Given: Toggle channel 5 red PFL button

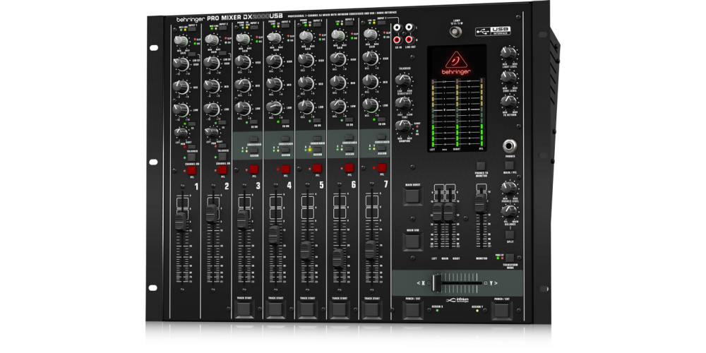Looking at the screenshot, I should [317, 169].
